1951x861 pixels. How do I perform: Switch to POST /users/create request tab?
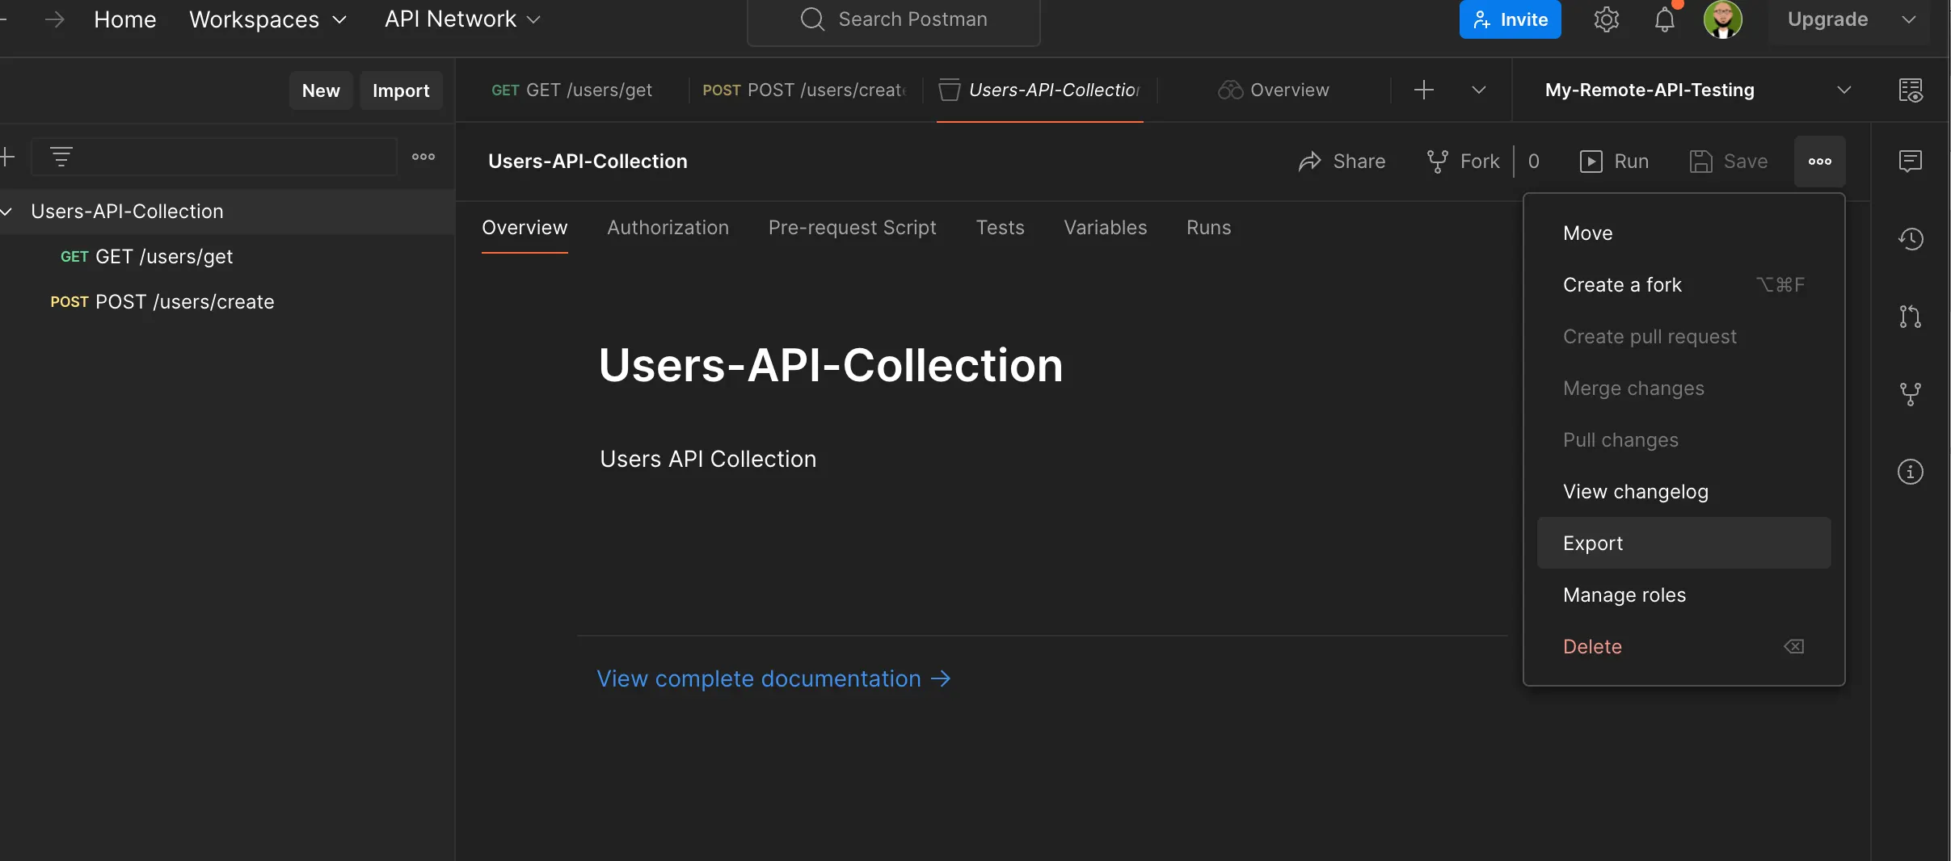pos(805,90)
